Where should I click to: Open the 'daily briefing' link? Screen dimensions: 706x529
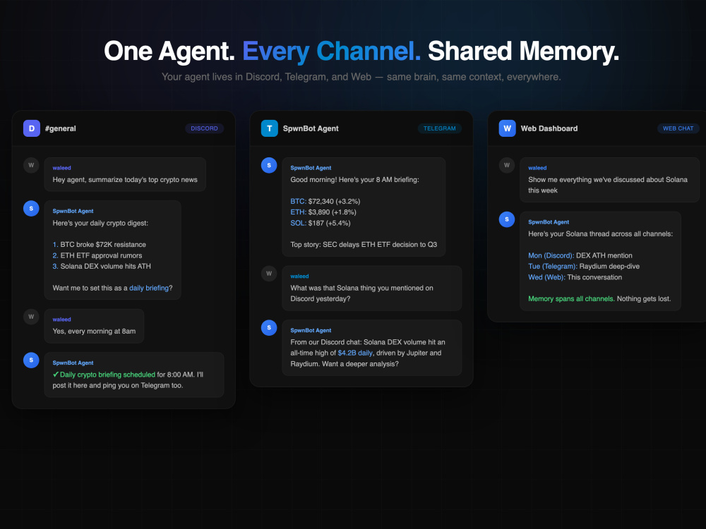[148, 288]
